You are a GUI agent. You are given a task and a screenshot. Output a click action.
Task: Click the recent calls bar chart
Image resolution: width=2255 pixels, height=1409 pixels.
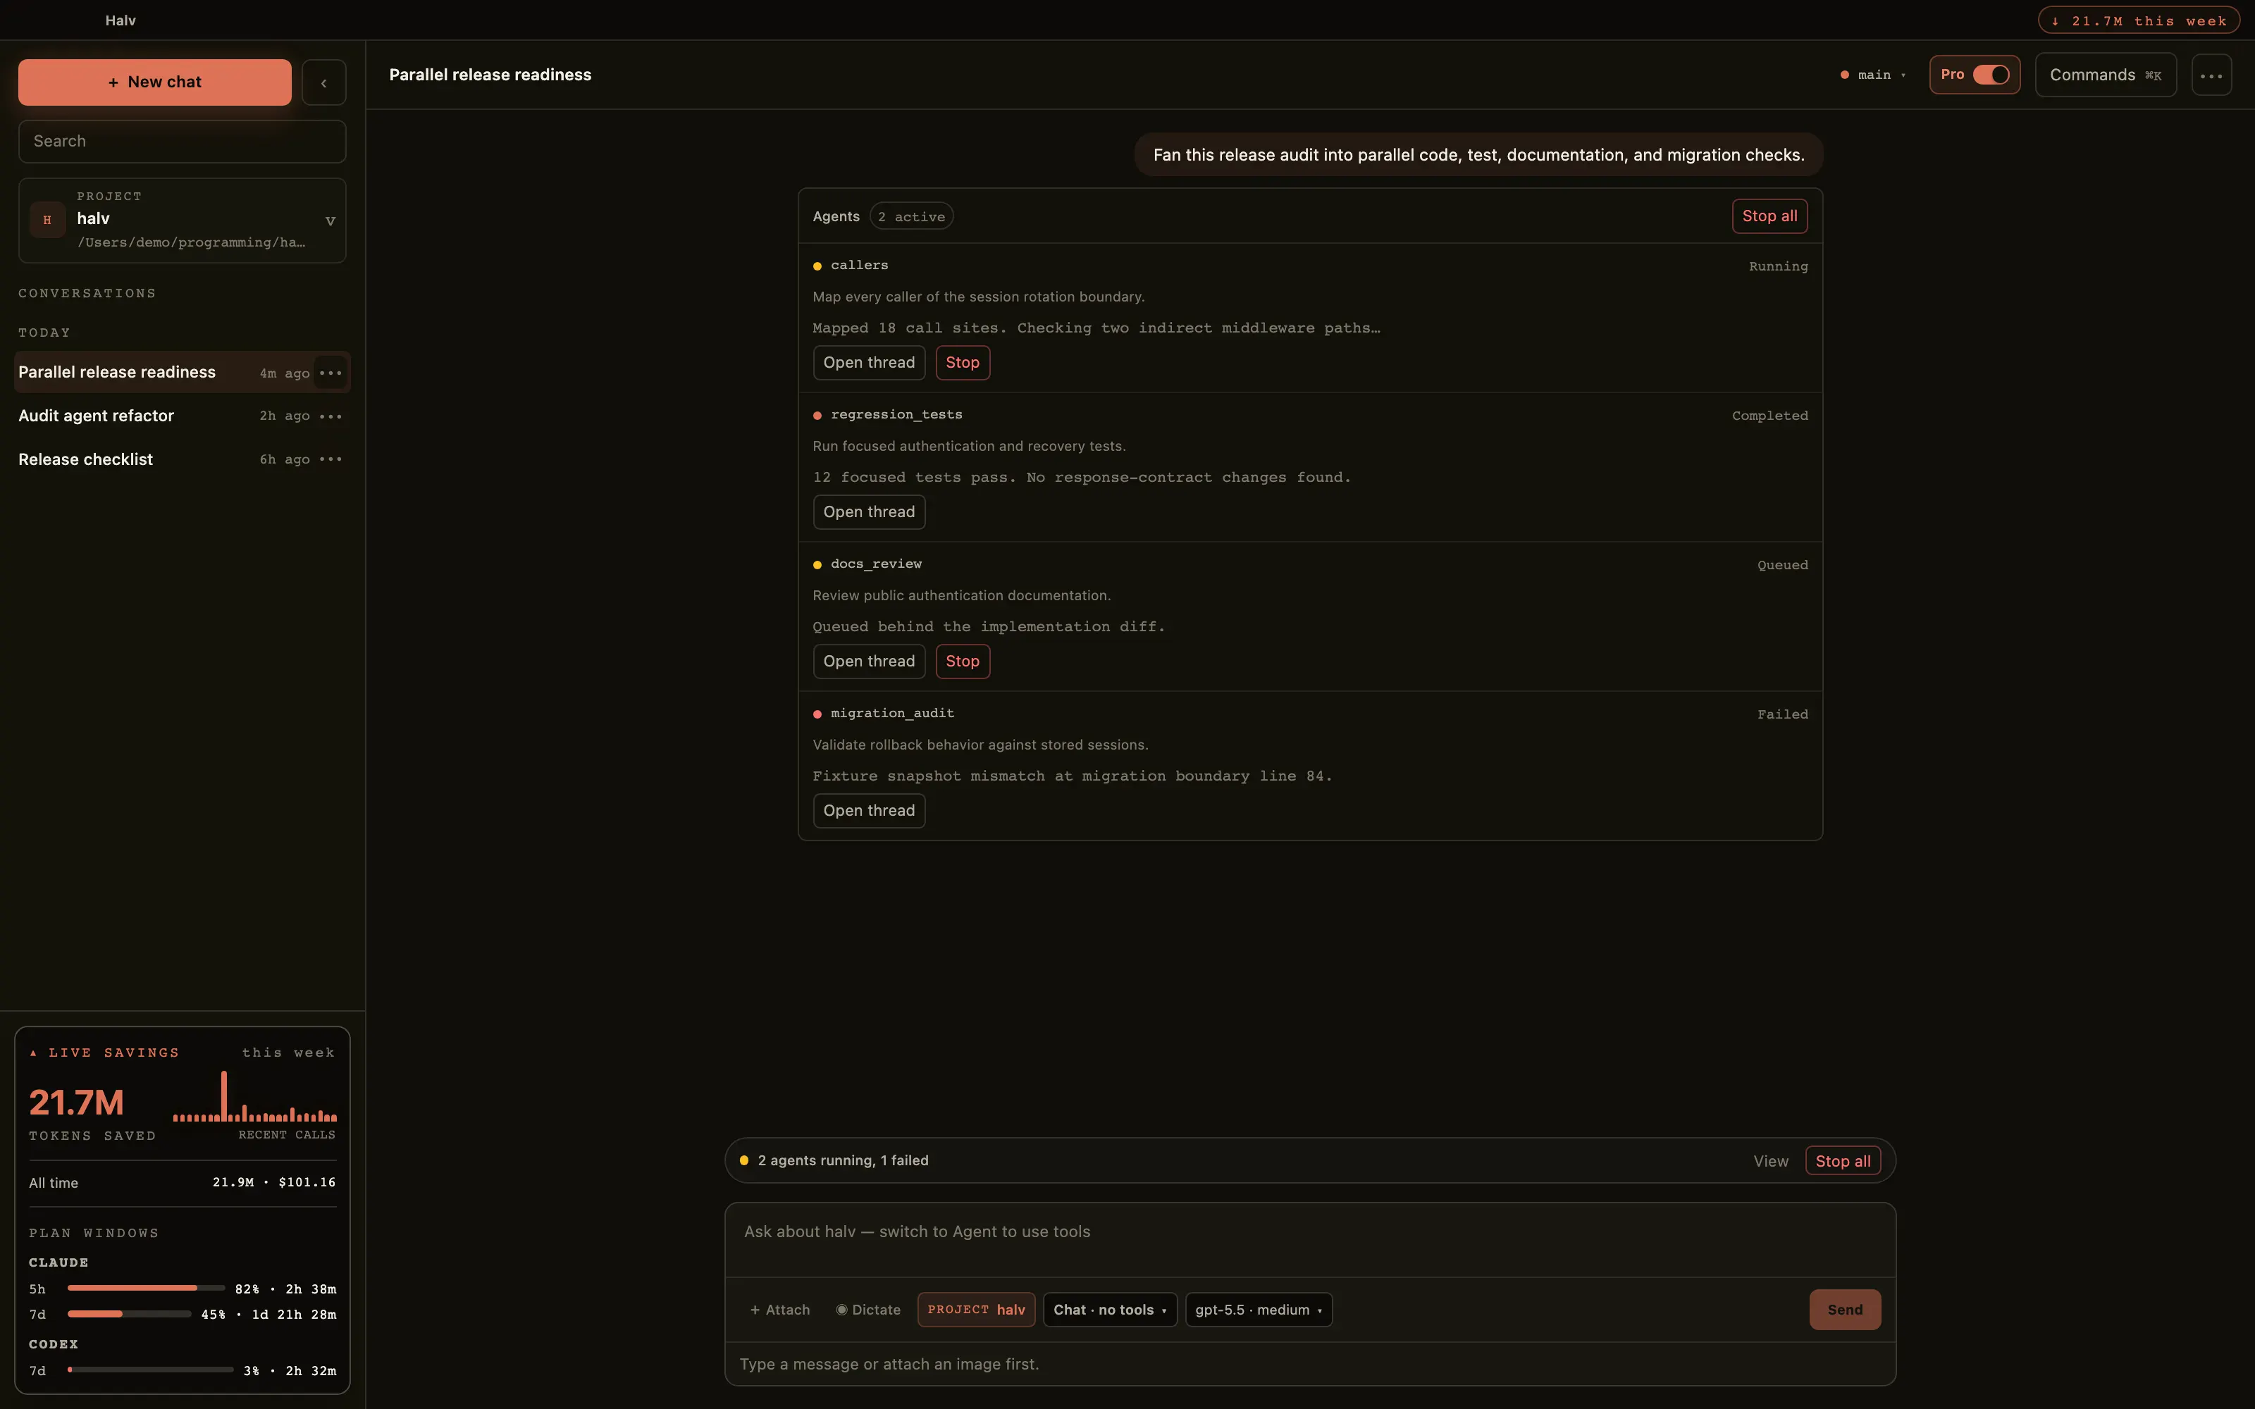(x=254, y=1096)
